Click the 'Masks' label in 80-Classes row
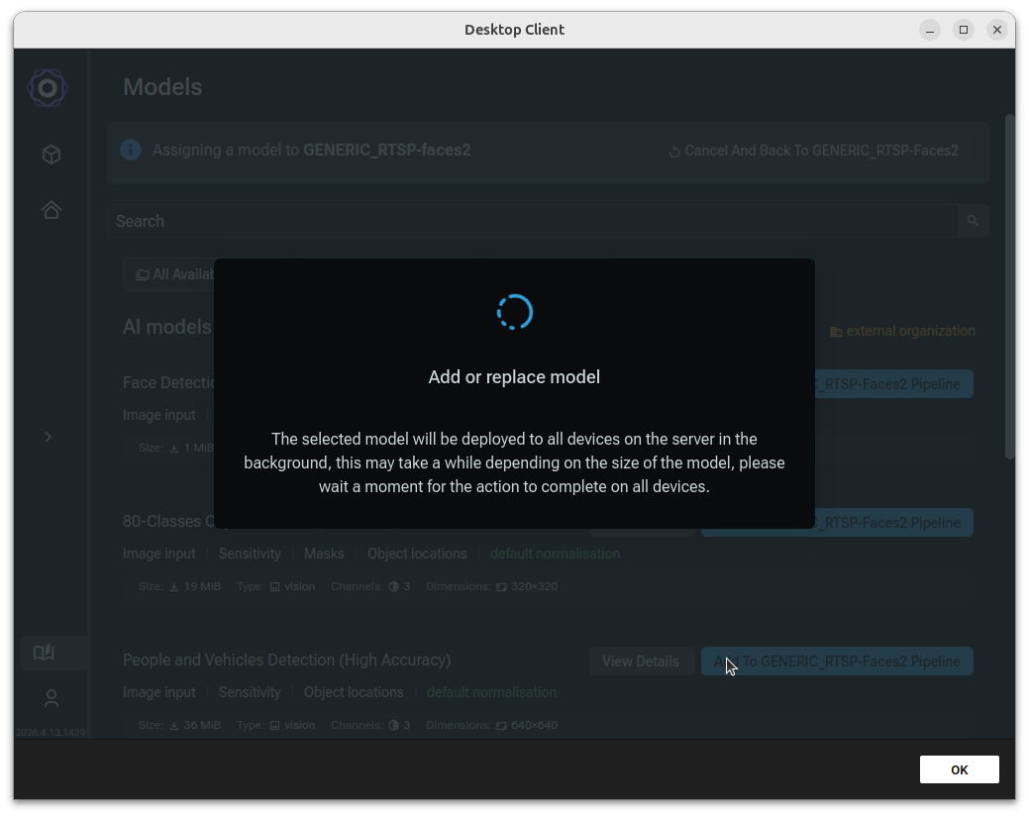Image resolution: width=1029 pixels, height=816 pixels. [x=324, y=554]
